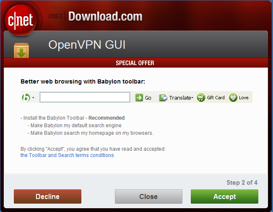Click the Step 2 of 4 indicator
273x212 pixels.
click(x=242, y=183)
